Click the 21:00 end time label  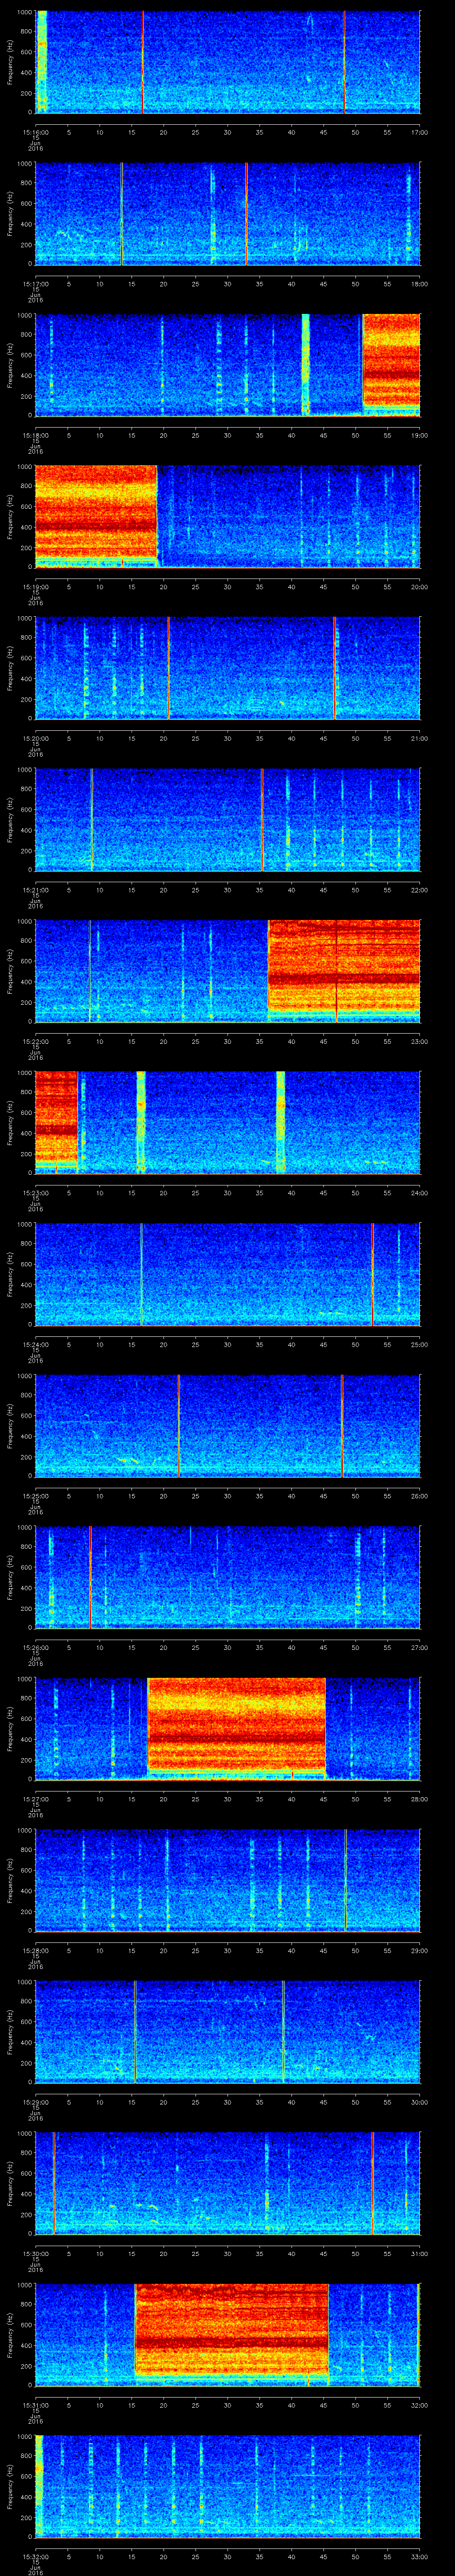click(420, 738)
